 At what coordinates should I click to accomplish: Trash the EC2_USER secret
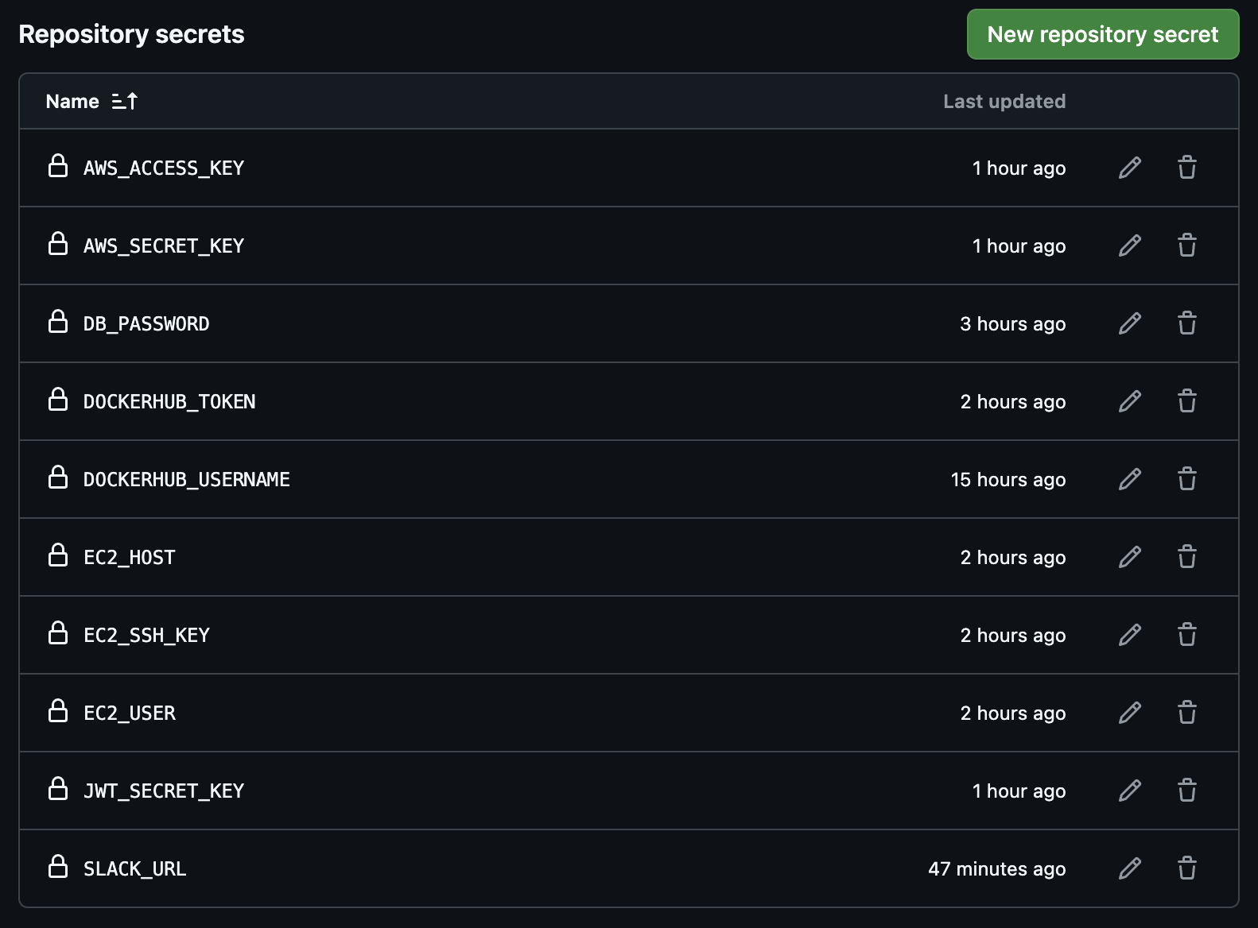point(1187,713)
